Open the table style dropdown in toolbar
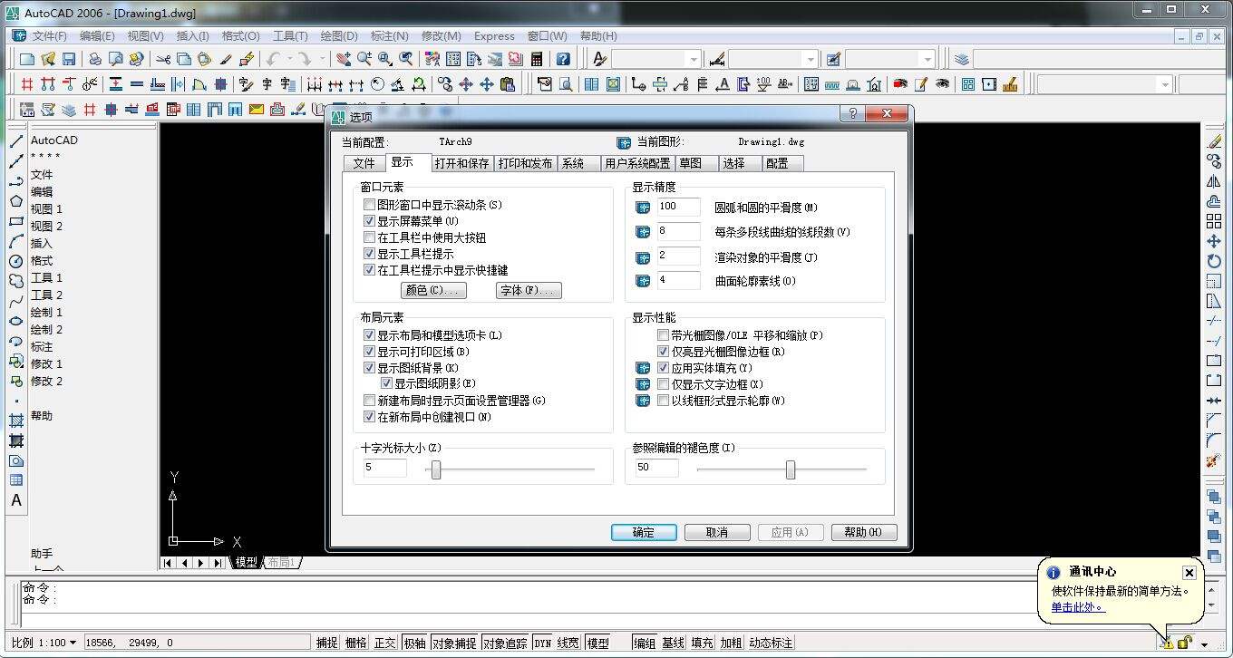 (x=927, y=59)
